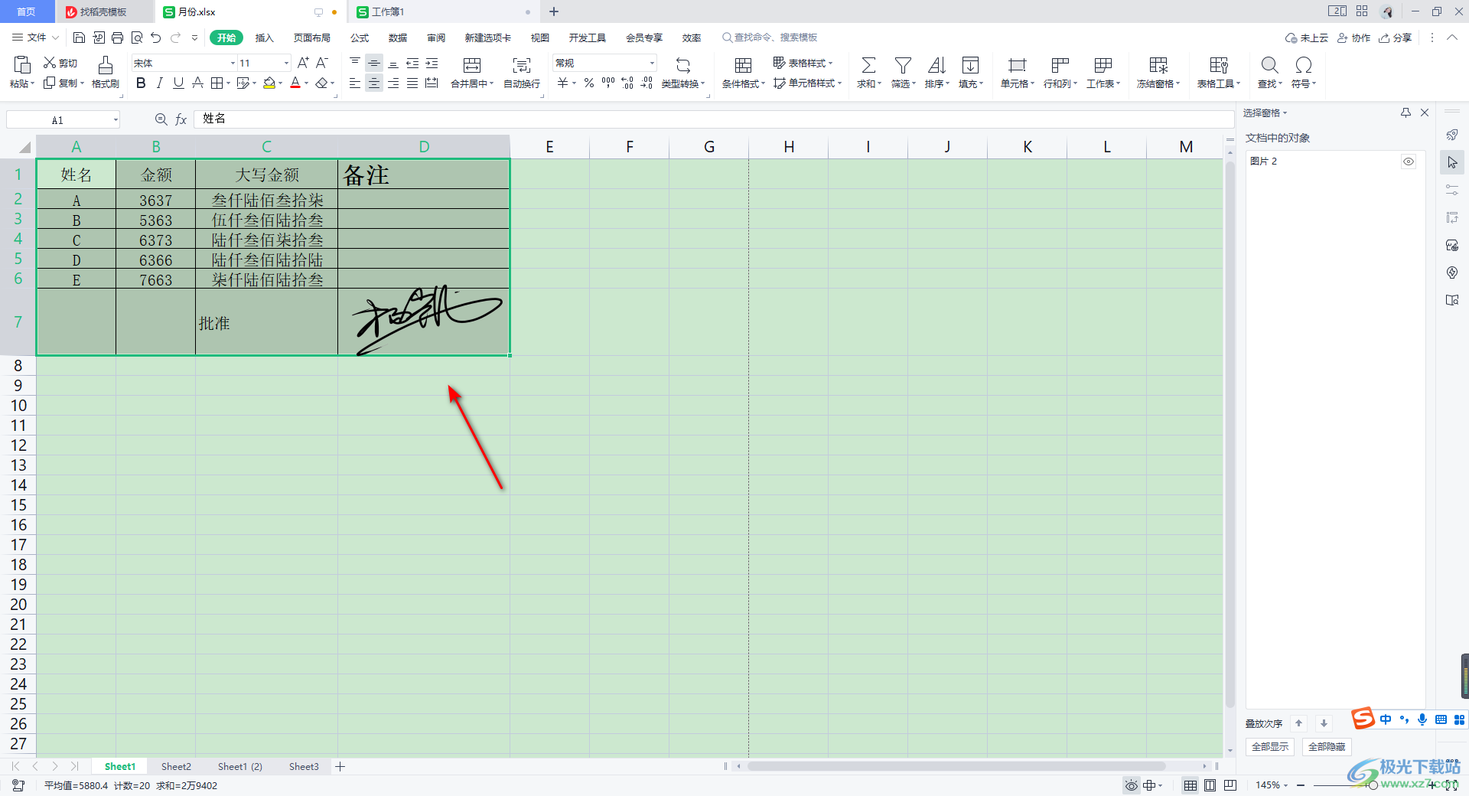
Task: Turn on auto wrap text (自动换行)
Action: pyautogui.click(x=522, y=72)
